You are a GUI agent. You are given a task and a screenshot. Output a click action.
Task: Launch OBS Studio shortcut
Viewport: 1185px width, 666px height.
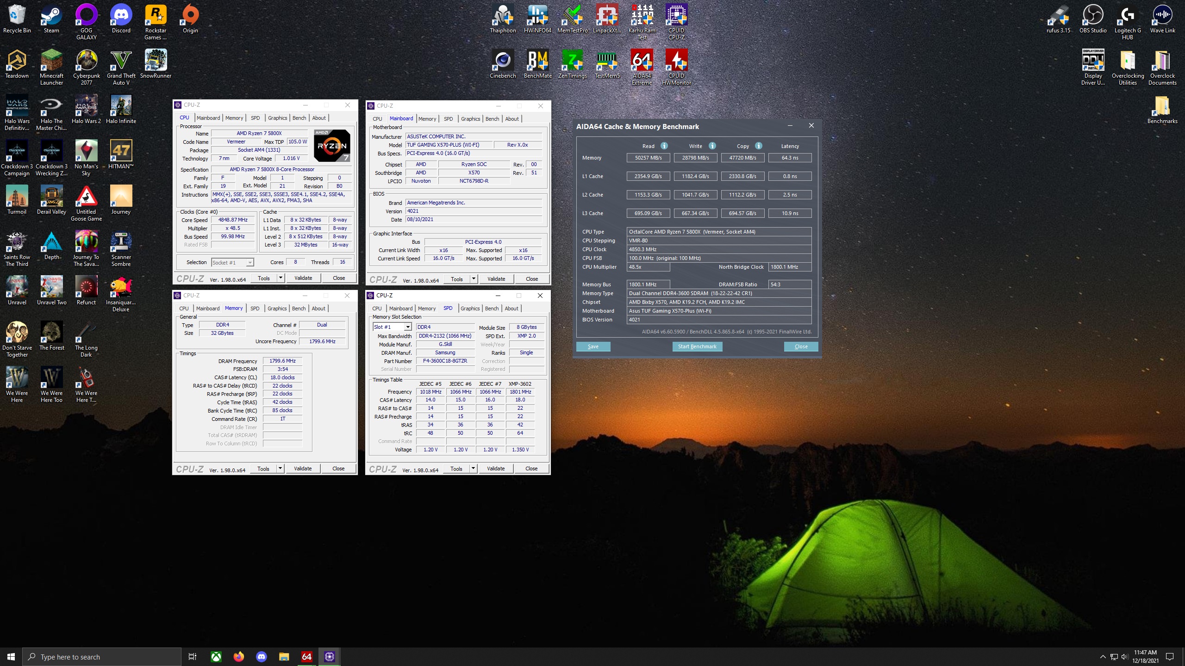click(1093, 19)
